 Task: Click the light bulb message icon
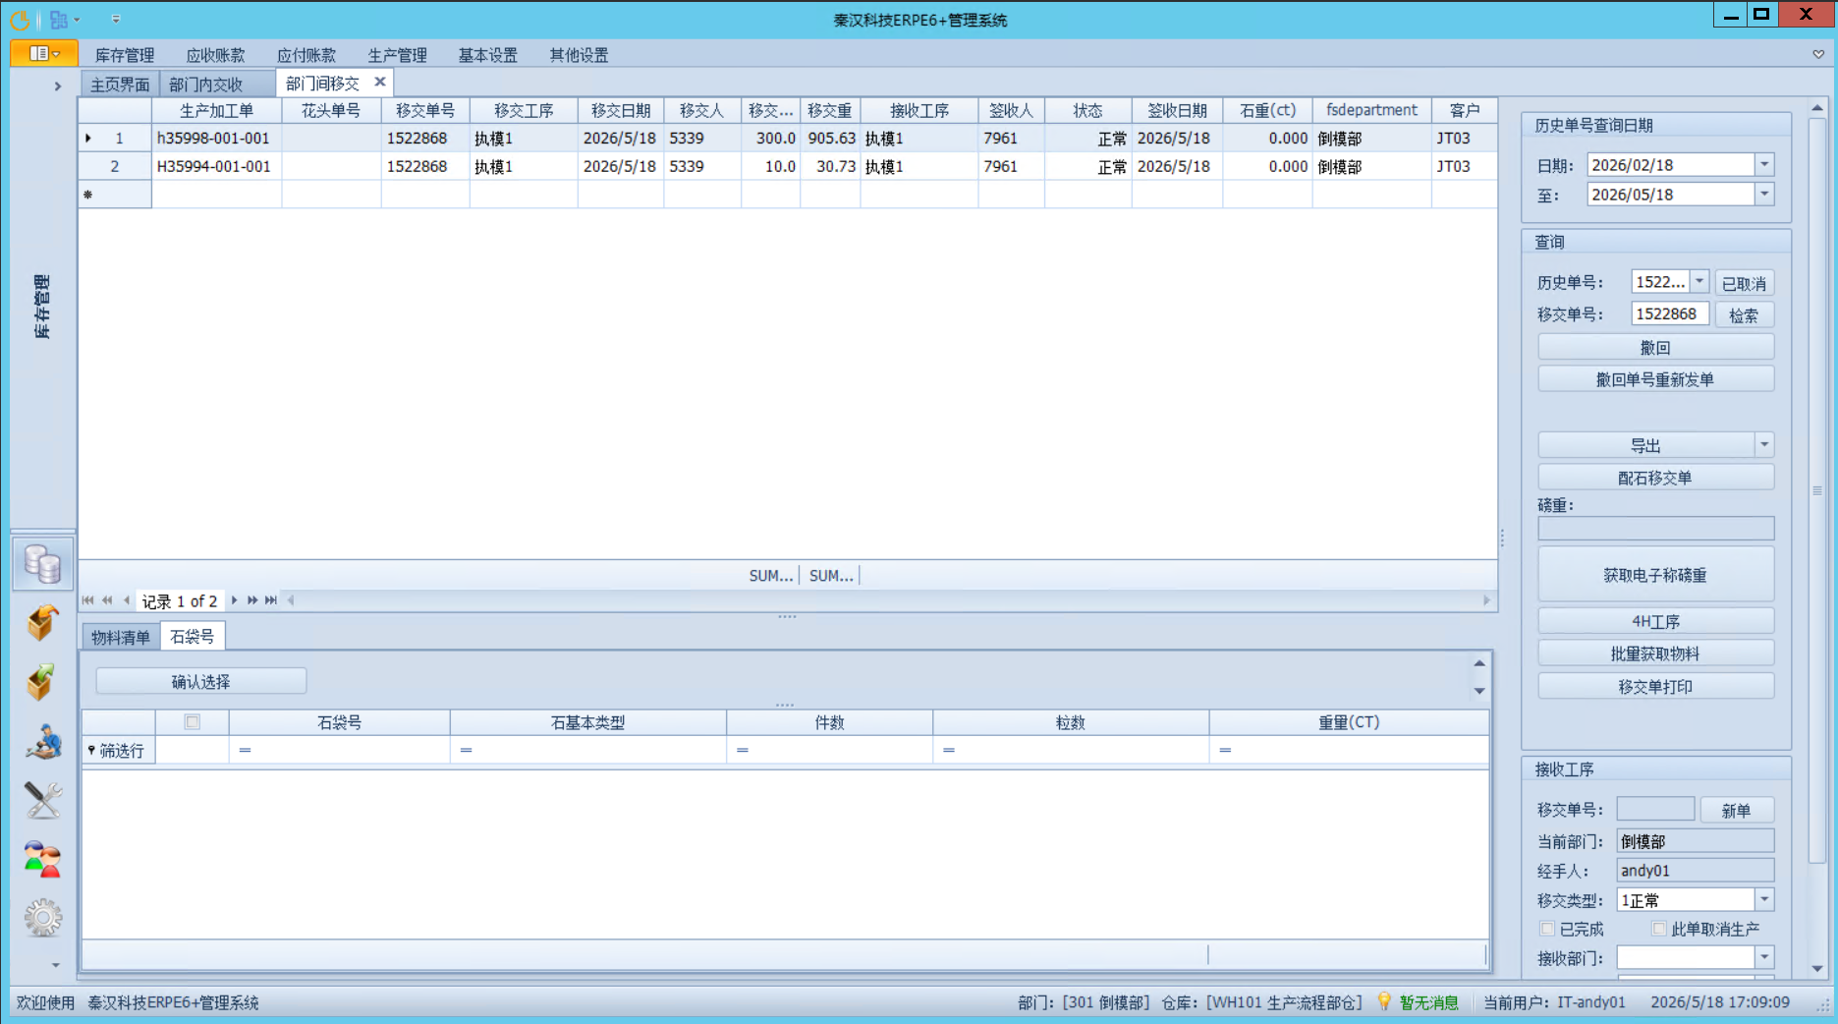[x=1384, y=1001]
